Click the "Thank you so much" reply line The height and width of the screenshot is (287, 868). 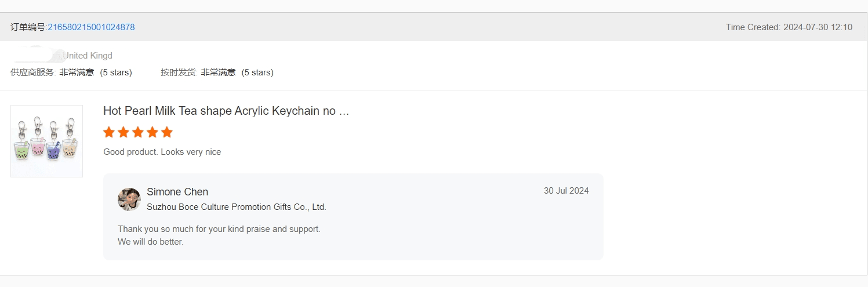(x=219, y=229)
